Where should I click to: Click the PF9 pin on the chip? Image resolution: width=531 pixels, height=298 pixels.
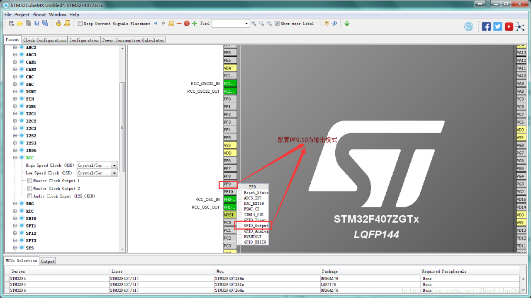(230, 184)
